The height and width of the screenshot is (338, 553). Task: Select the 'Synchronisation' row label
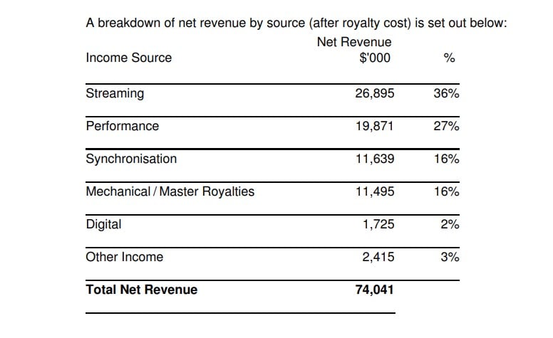131,159
